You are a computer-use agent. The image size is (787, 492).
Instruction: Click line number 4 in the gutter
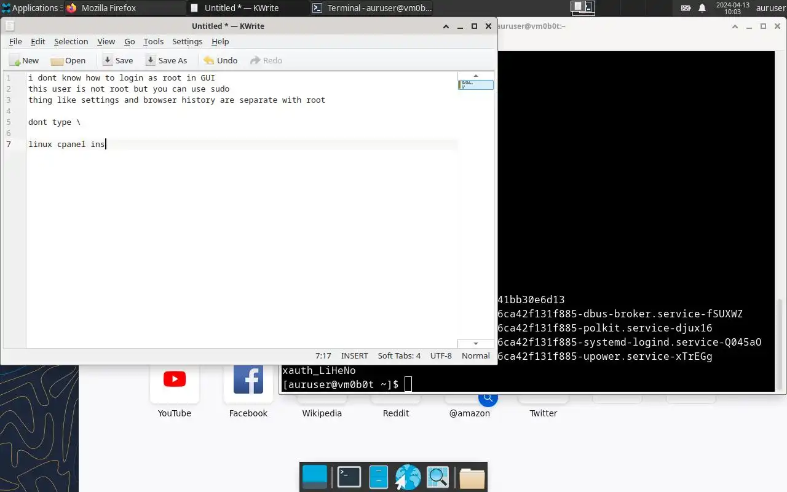click(9, 111)
